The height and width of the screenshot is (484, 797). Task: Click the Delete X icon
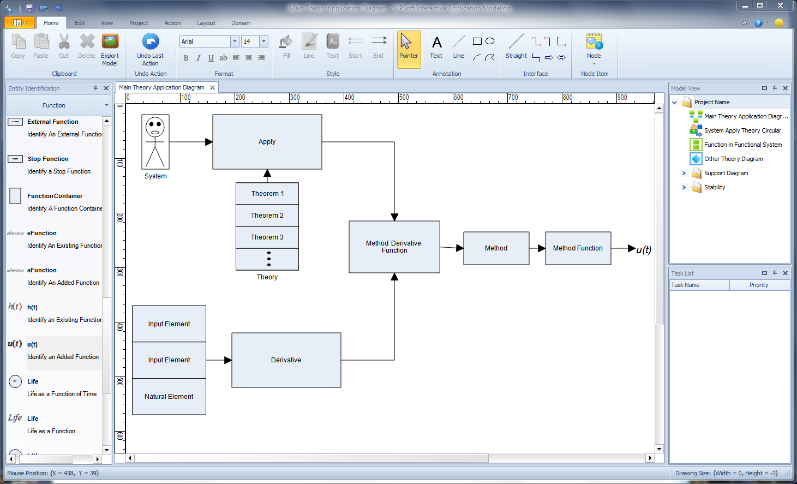click(x=87, y=41)
